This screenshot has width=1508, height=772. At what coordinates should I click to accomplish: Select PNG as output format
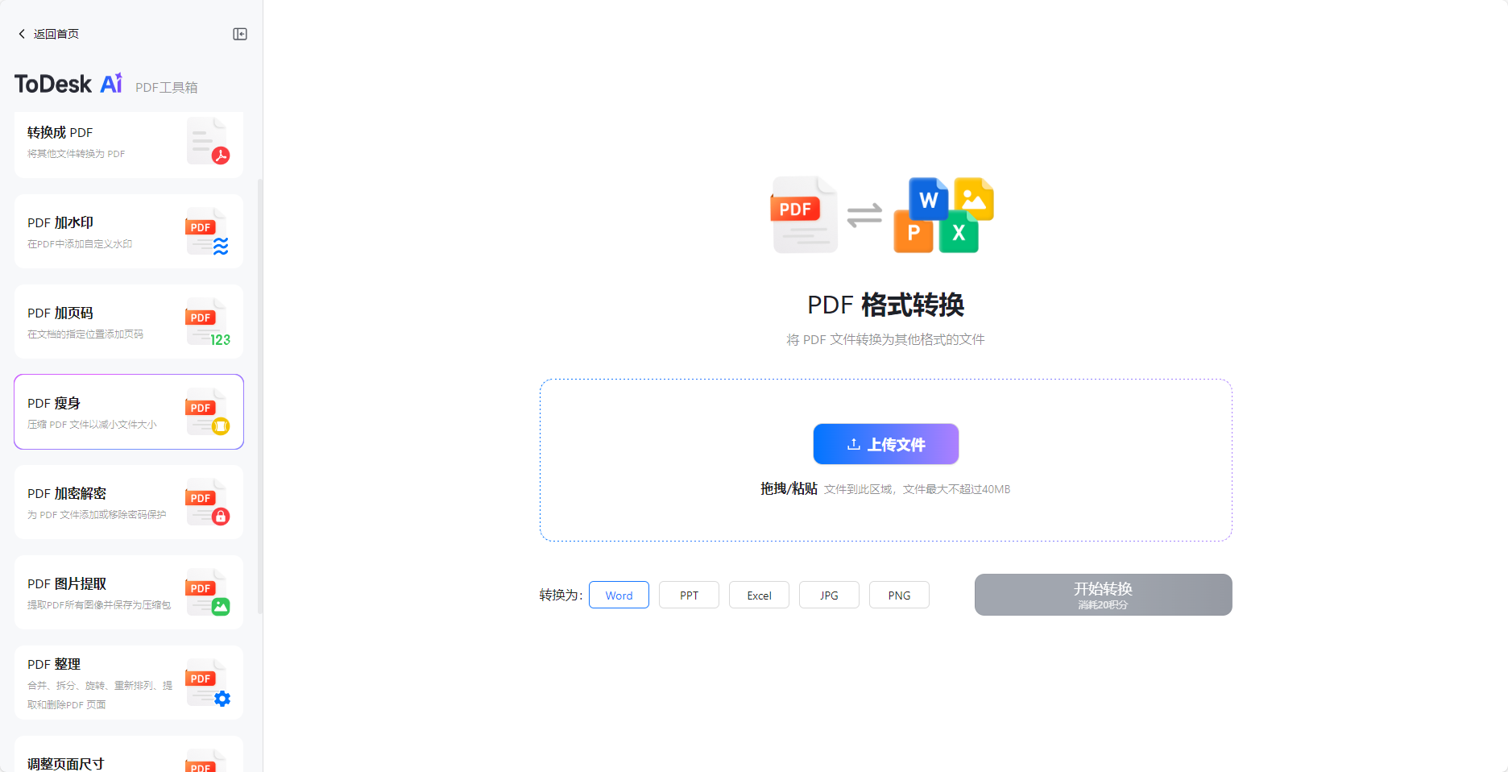point(899,595)
